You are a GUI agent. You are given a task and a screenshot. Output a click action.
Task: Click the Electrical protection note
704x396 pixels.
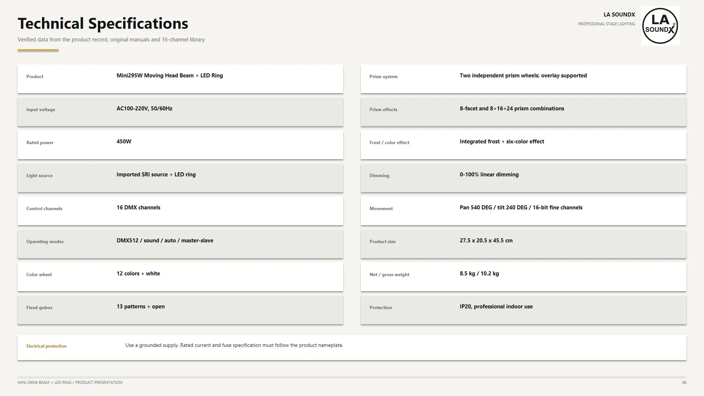352,347
